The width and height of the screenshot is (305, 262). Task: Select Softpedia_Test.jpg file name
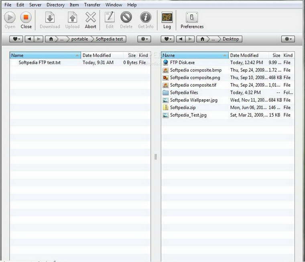(x=188, y=115)
